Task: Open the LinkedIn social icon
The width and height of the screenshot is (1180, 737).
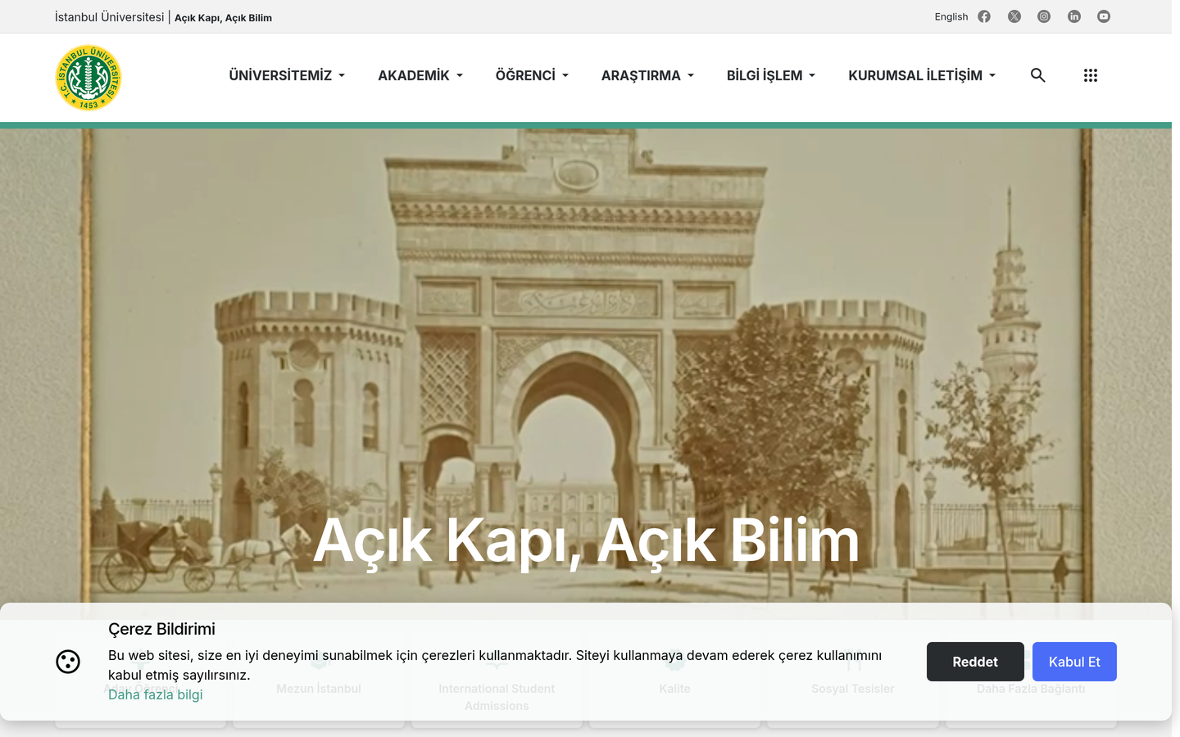Action: tap(1074, 16)
